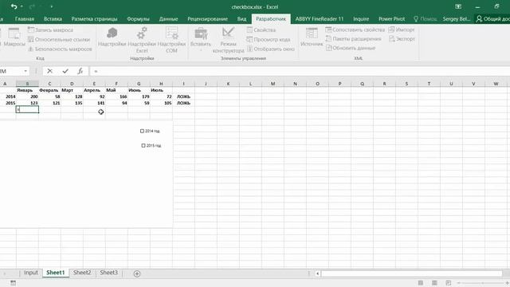The image size is (510, 287).
Task: Open the Power Pivot tab
Action: (391, 19)
